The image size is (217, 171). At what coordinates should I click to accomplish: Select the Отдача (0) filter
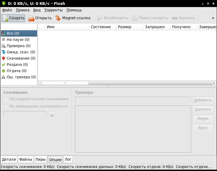coord(19,71)
